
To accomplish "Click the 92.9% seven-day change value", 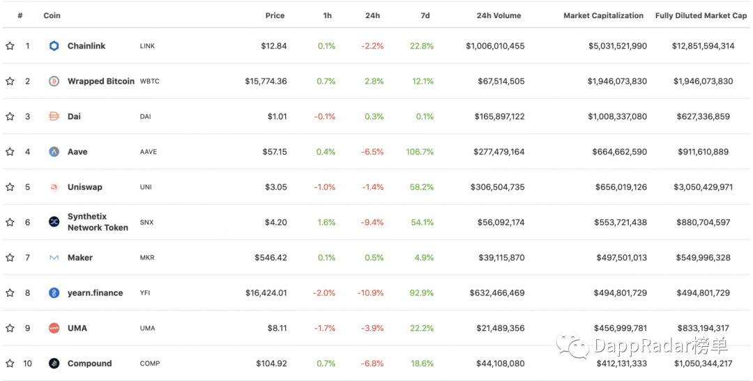I will (422, 293).
